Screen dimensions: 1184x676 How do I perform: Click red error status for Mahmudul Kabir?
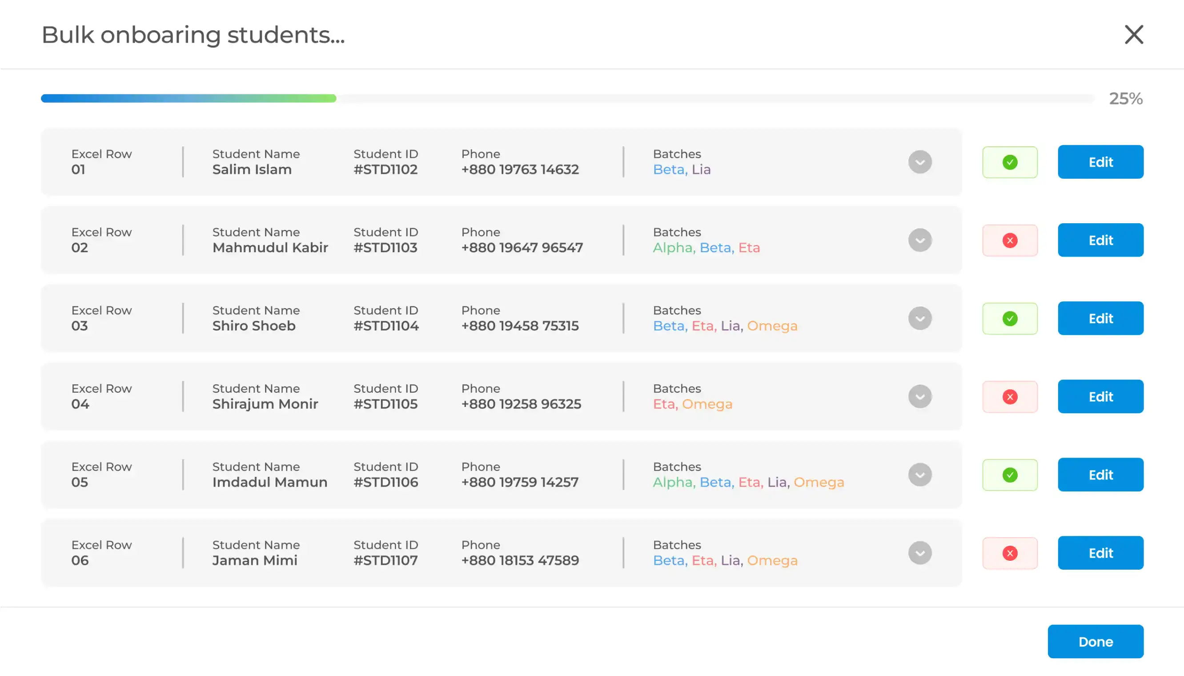[x=1009, y=241]
